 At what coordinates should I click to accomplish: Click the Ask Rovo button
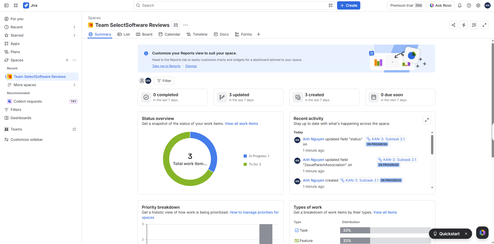click(441, 5)
